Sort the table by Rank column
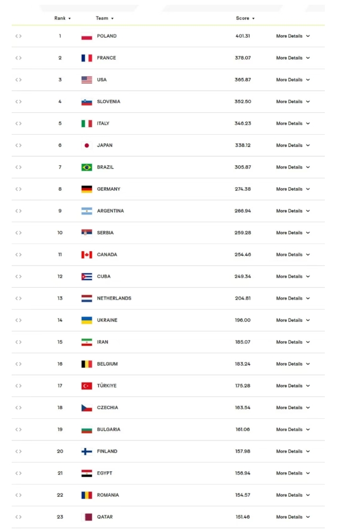This screenshot has height=529, width=337. (63, 18)
